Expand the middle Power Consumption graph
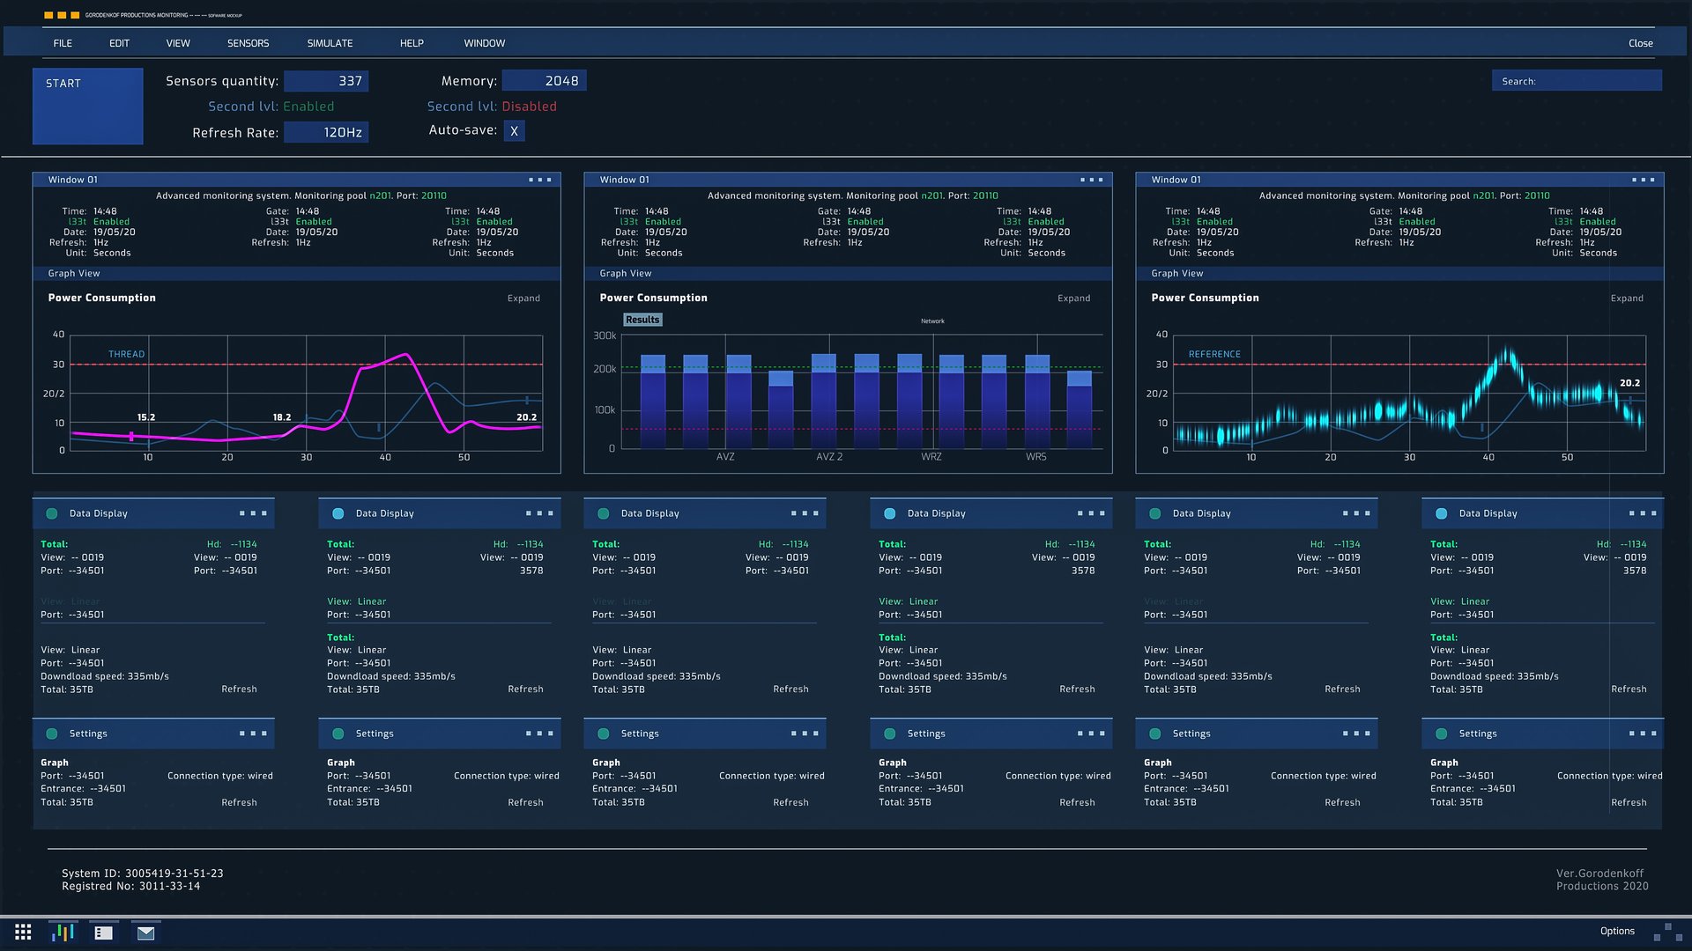Screen dimensions: 1692x951 1074,298
